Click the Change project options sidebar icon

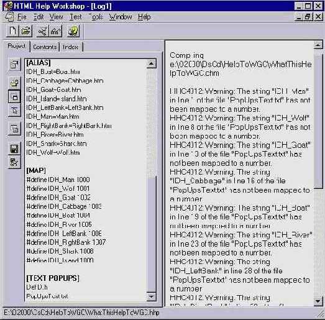point(14,65)
